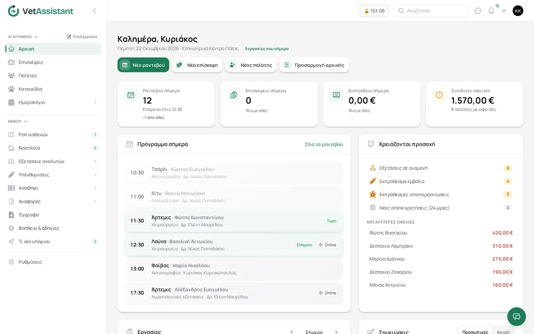
Task: Open the 12:30 Λούνα appointment row
Action: (x=234, y=245)
